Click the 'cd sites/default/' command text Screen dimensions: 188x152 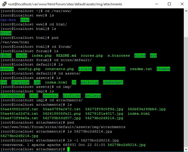click(x=73, y=60)
